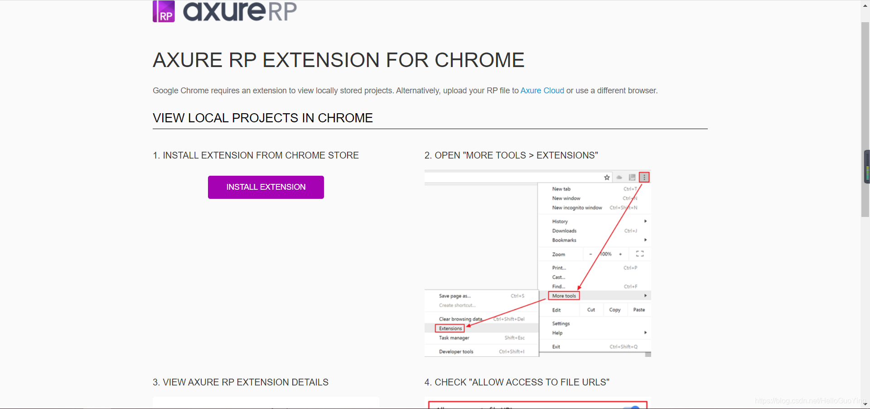Viewport: 870px width, 409px height.
Task: Expand the History submenu arrow
Action: (645, 221)
